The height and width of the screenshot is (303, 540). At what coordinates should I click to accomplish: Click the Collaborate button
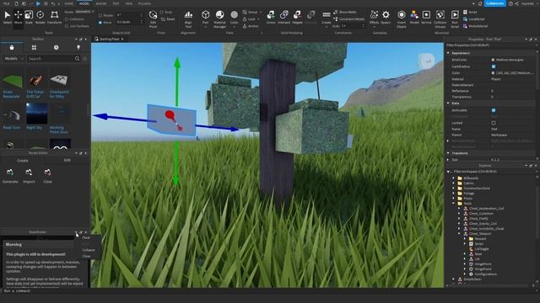(495, 3)
